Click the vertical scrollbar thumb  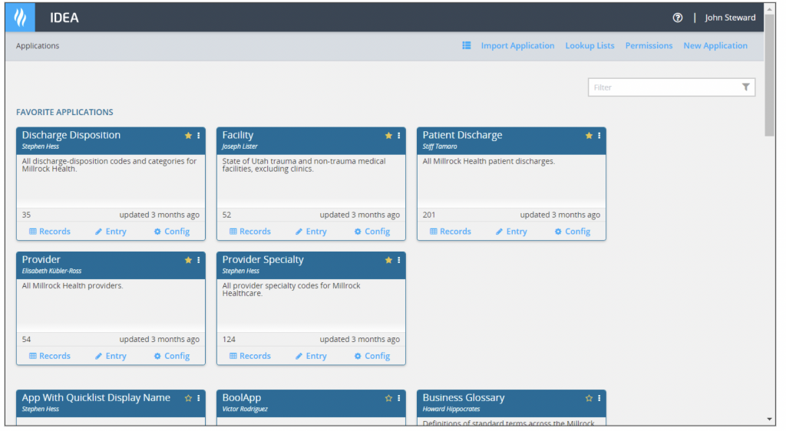tap(769, 75)
